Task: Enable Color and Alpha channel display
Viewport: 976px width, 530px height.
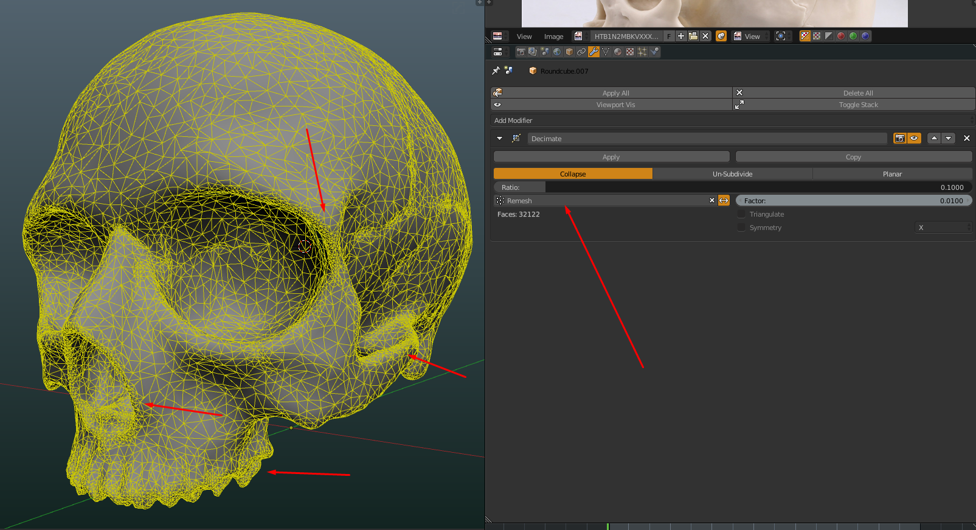Action: (x=805, y=36)
